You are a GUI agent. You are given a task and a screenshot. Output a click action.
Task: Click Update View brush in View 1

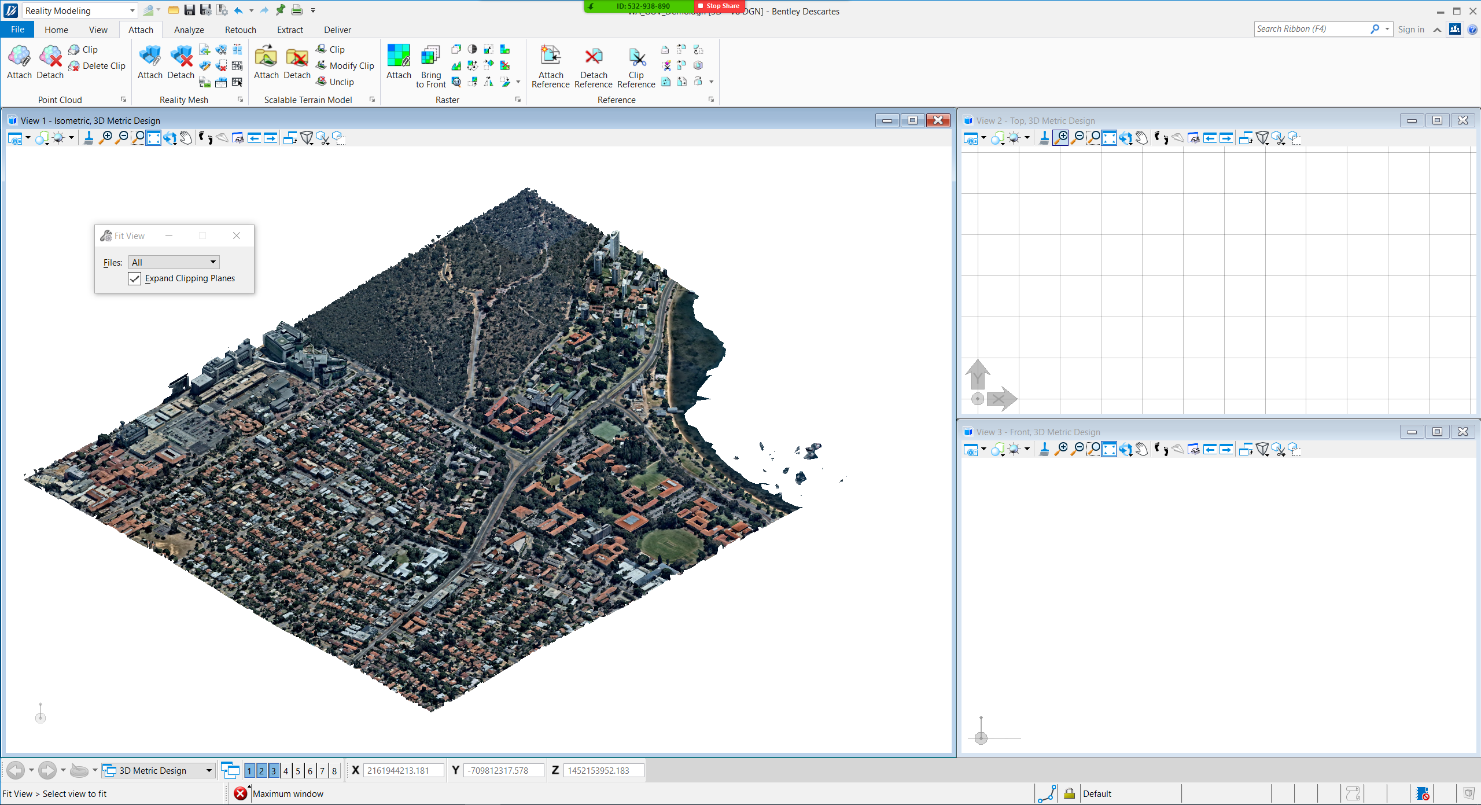tap(89, 138)
